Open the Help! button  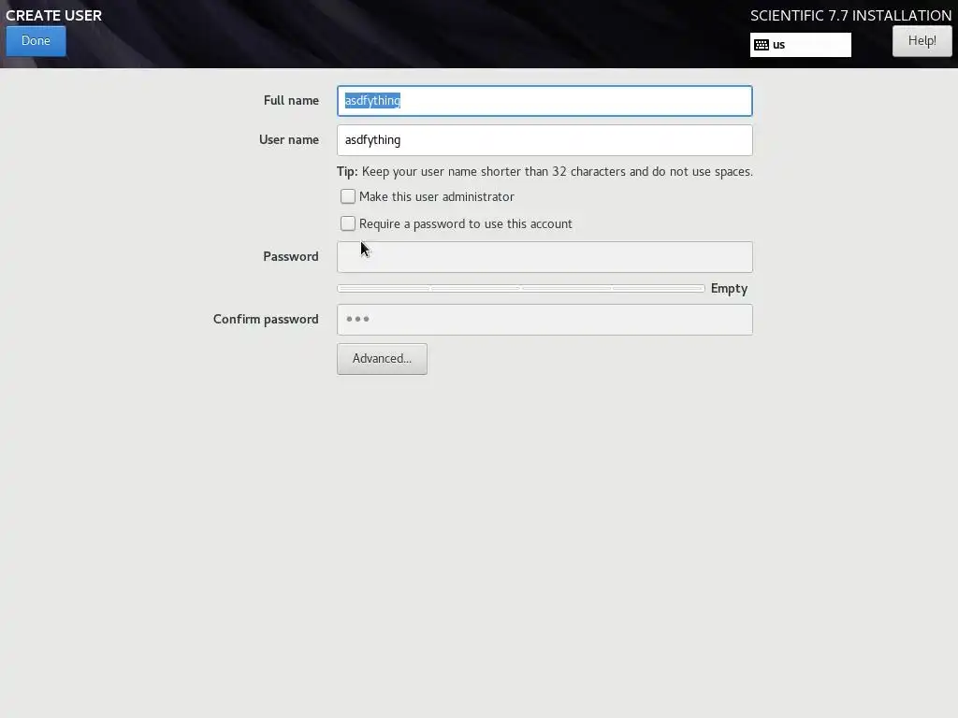(x=922, y=41)
